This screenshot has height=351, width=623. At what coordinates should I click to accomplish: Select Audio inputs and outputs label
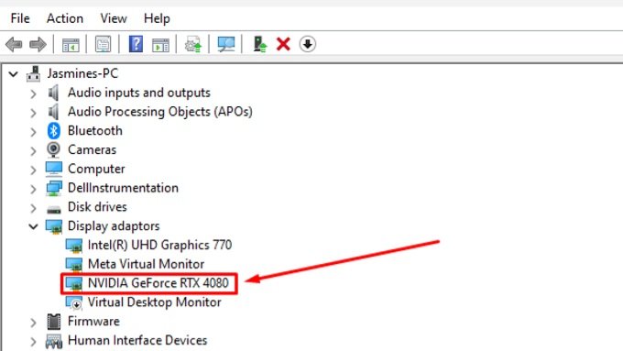139,93
